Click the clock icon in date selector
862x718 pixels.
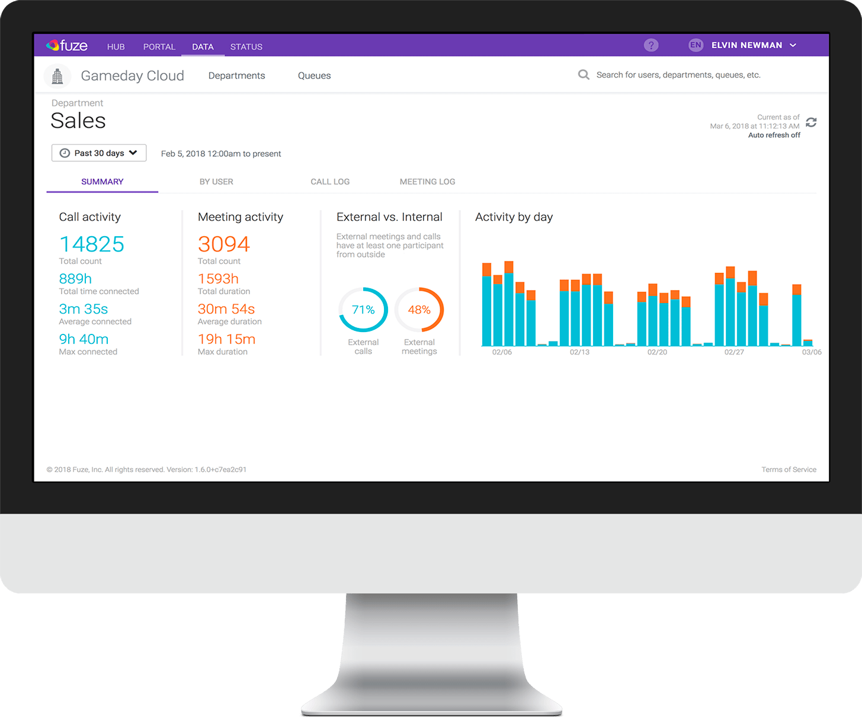65,153
